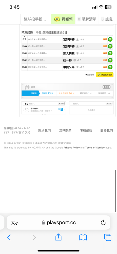Viewport: 117px width, 254px height.
Task: Tap orange 主推 tag in 07/13 row
Action: point(105,53)
